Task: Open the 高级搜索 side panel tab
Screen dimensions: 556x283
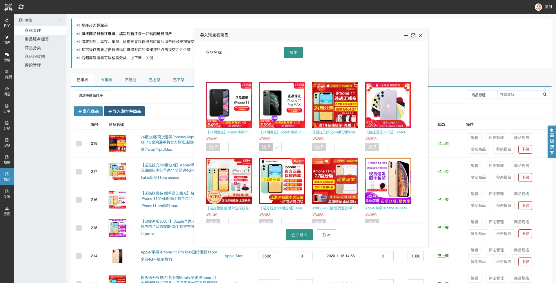Action: (552, 141)
